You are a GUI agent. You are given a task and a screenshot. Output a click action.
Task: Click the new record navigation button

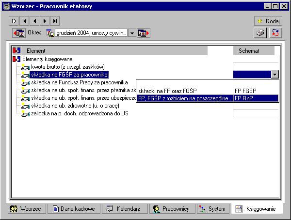[x=14, y=21]
